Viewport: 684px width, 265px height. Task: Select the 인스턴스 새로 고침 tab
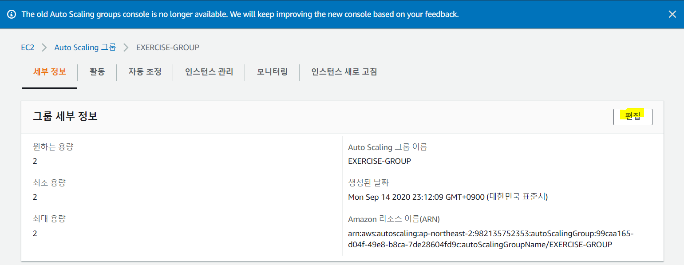point(344,71)
